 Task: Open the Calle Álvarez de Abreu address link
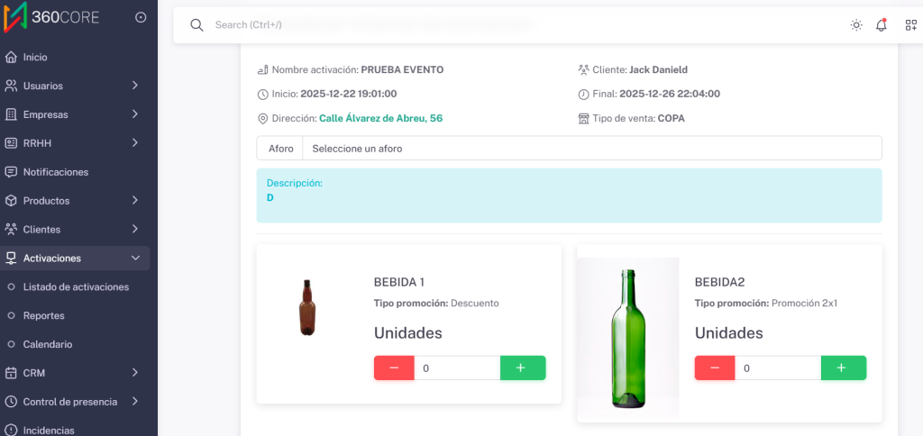pyautogui.click(x=380, y=118)
